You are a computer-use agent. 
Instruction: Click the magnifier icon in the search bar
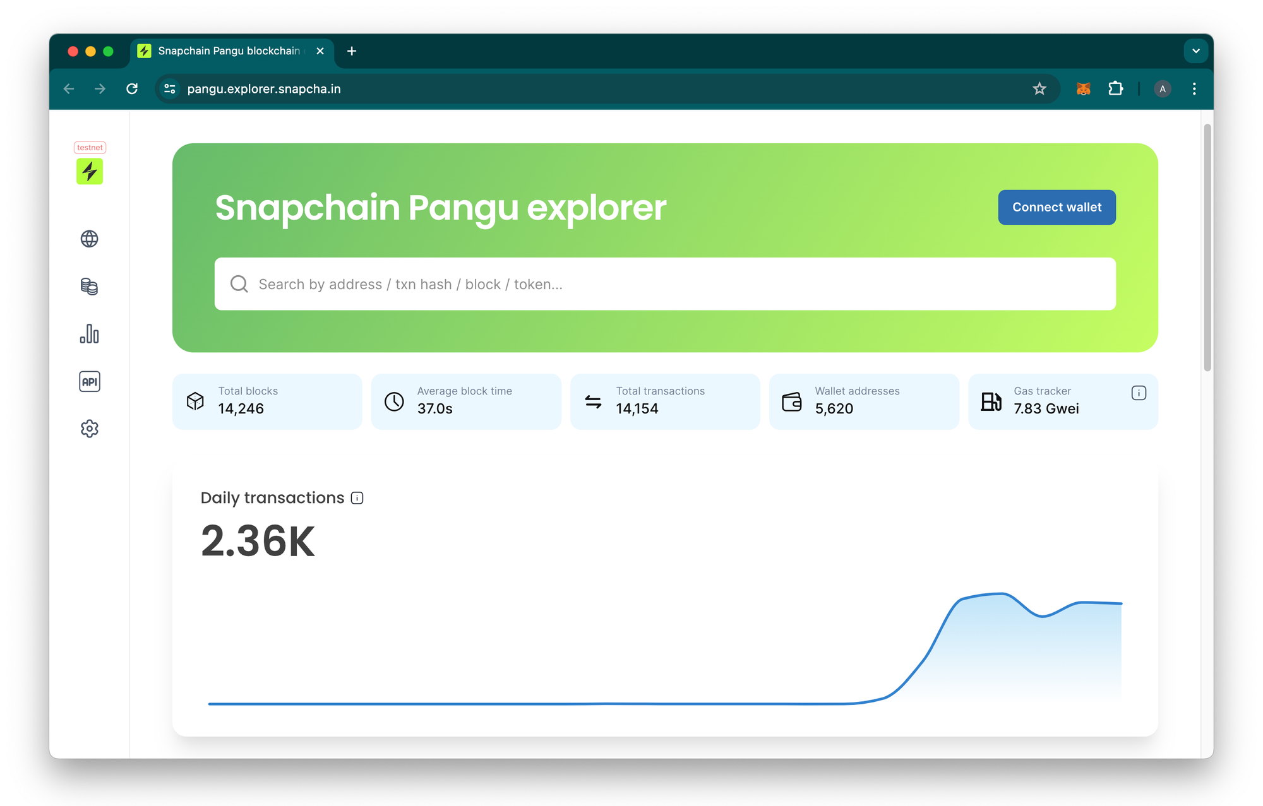pyautogui.click(x=239, y=284)
